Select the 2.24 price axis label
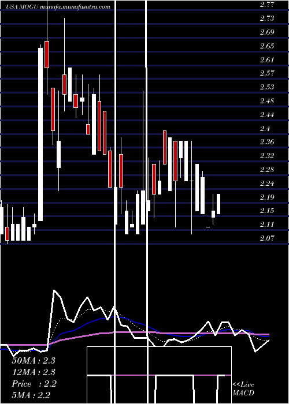The image size is (289, 404). point(267,184)
